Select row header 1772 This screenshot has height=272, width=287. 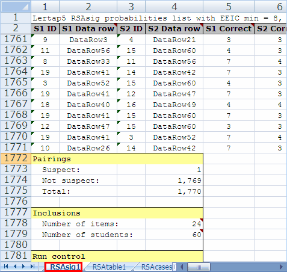coord(16,158)
